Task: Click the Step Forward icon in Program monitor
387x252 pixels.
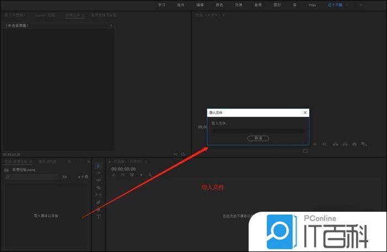Action: pyautogui.click(x=315, y=144)
